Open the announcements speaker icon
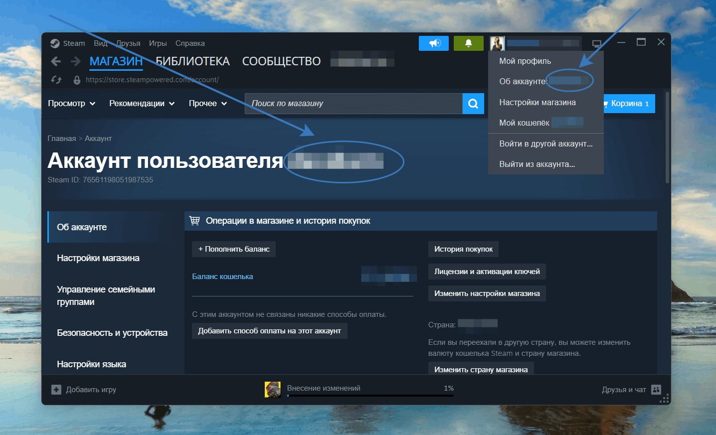Image resolution: width=716 pixels, height=435 pixels. click(x=433, y=43)
